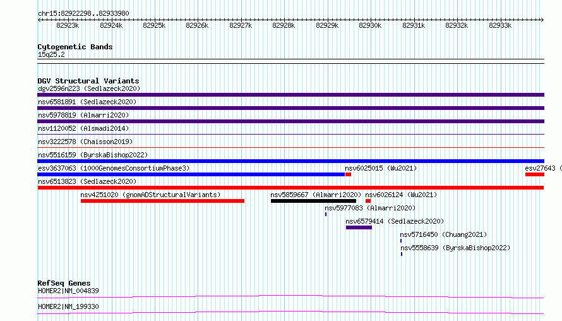
Task: Click the partially visible esv27643 label
Action: pos(543,168)
